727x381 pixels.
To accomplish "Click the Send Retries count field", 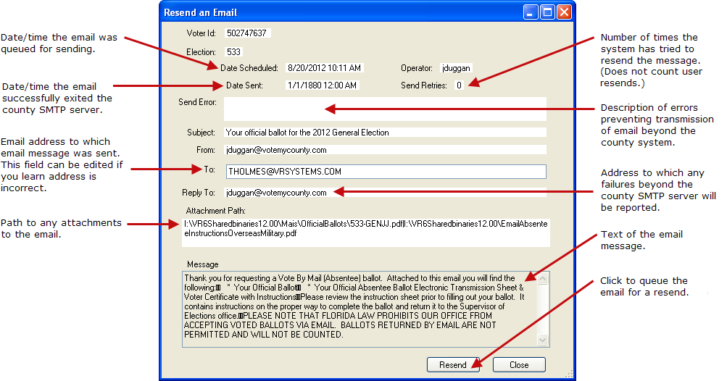I will [x=459, y=85].
